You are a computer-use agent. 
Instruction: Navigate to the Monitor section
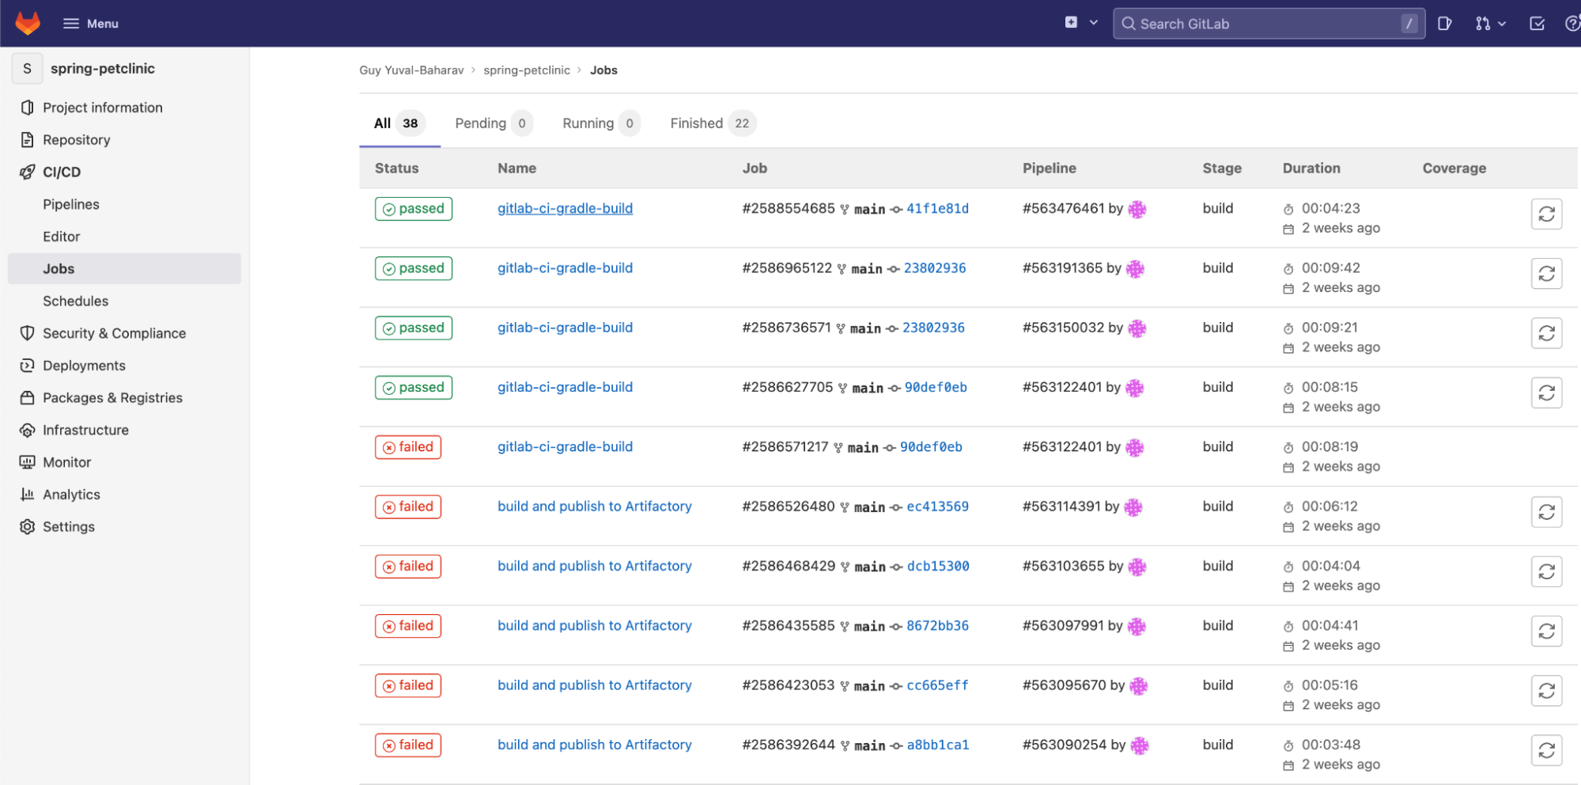66,461
